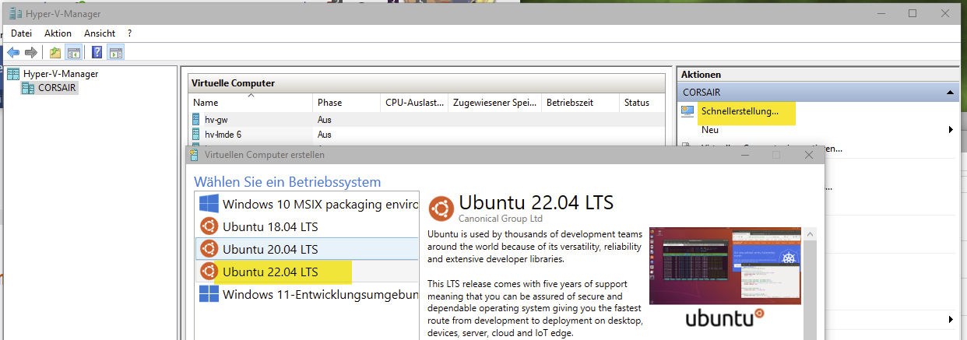Click the Back arrow toolbar icon

coord(13,52)
